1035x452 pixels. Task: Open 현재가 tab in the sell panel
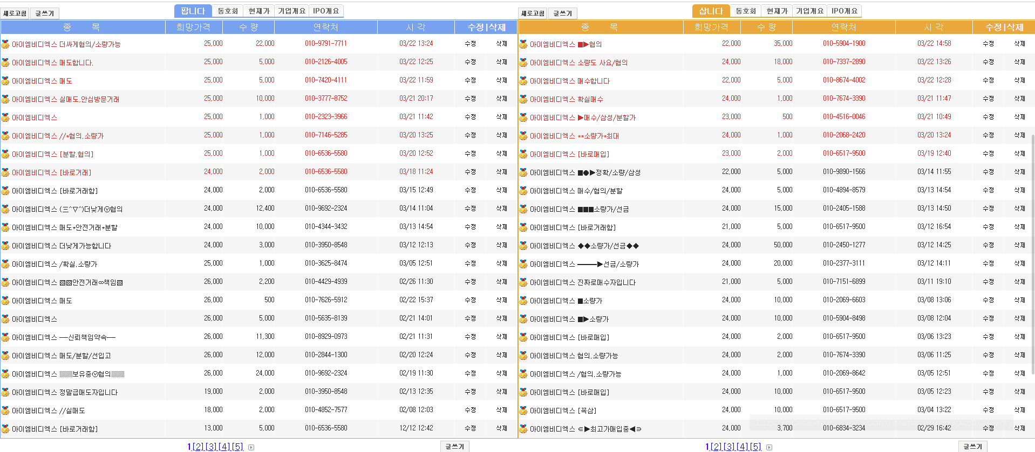click(259, 11)
